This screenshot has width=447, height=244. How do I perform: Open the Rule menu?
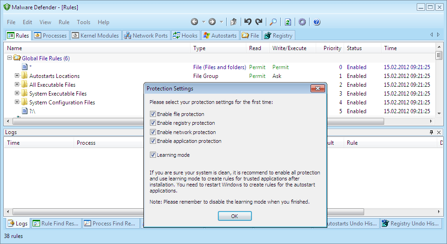click(64, 22)
